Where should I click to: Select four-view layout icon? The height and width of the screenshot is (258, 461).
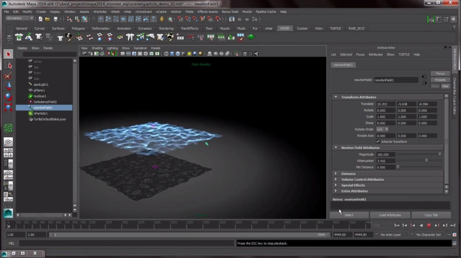(x=8, y=152)
